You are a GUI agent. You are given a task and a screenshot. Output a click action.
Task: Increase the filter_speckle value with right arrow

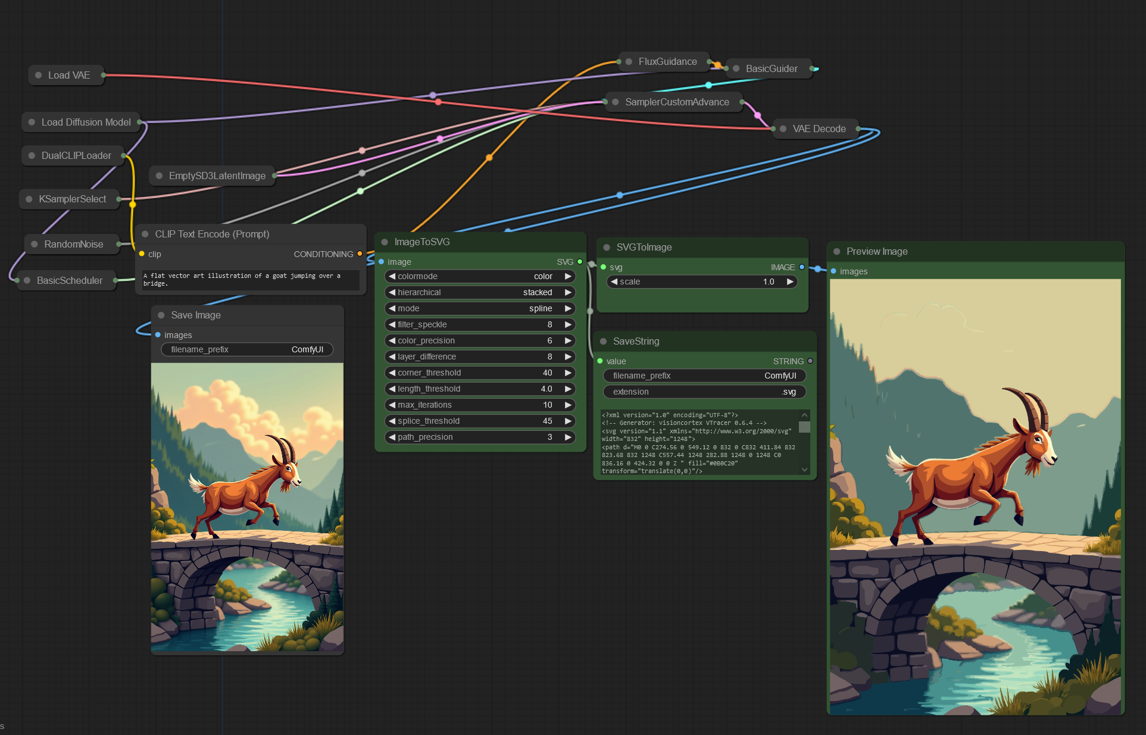[568, 324]
